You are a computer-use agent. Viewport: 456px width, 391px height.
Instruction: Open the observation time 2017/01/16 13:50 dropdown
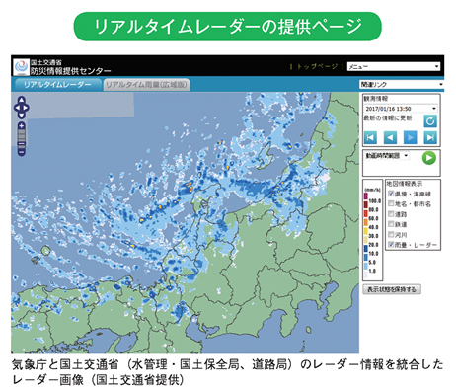[401, 109]
